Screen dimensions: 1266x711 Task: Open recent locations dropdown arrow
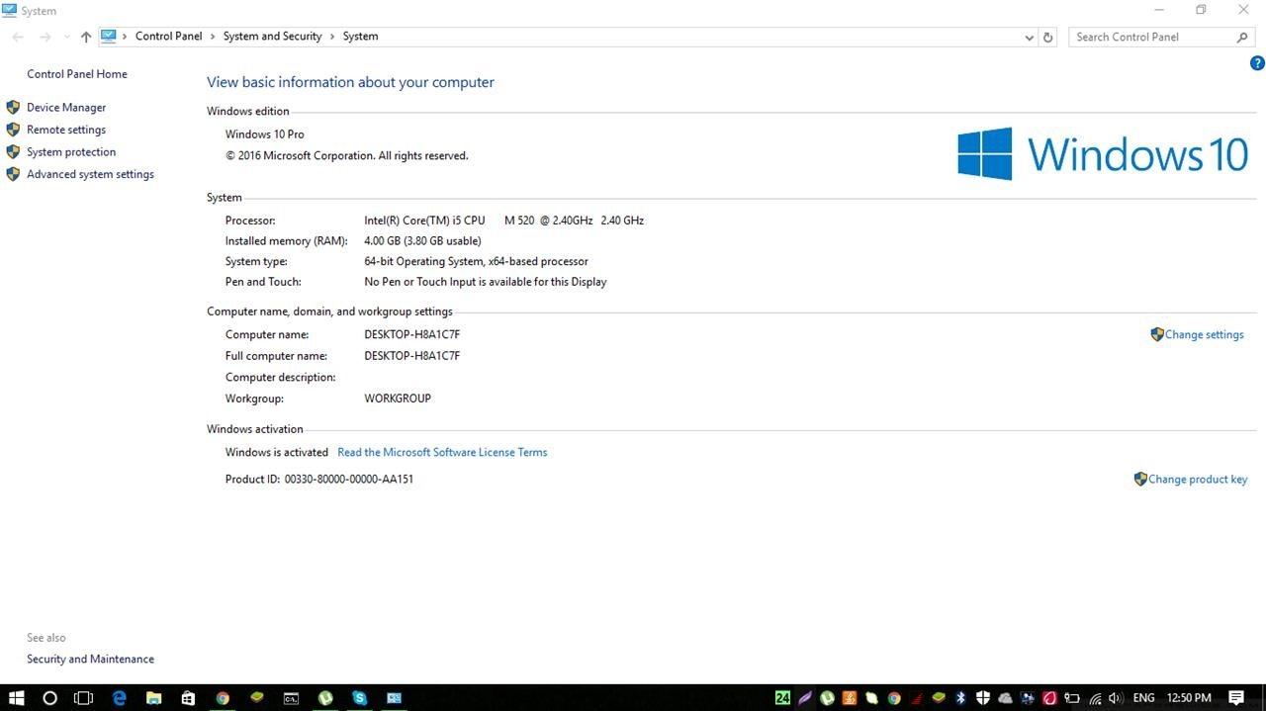(x=66, y=37)
